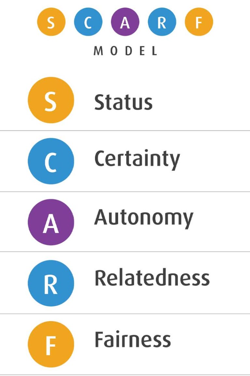The width and height of the screenshot is (250, 376).
Task: Select the Autonomy label
Action: (x=144, y=218)
